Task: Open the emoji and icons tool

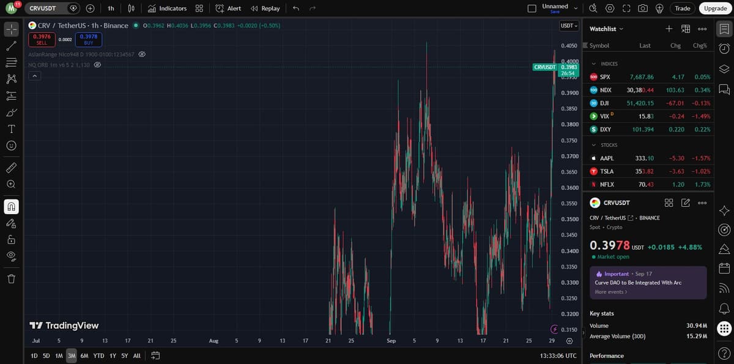Action: 11,146
